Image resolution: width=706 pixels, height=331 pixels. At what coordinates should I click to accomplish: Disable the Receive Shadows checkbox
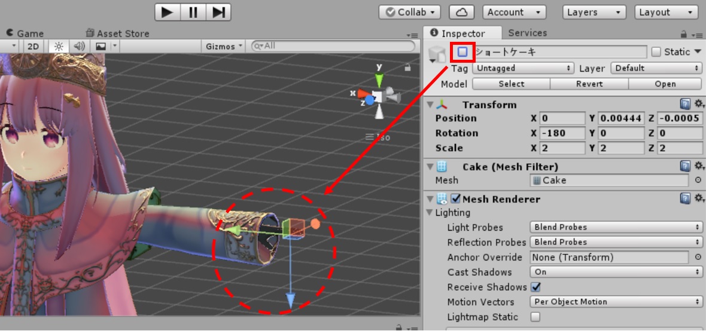(535, 287)
